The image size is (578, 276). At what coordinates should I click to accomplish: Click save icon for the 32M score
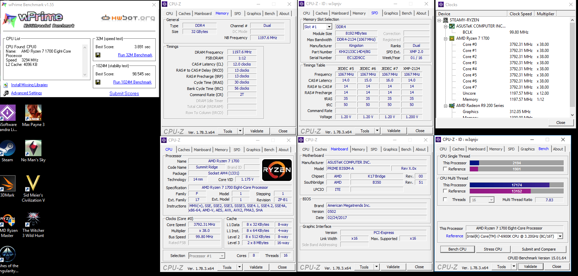[x=98, y=55]
